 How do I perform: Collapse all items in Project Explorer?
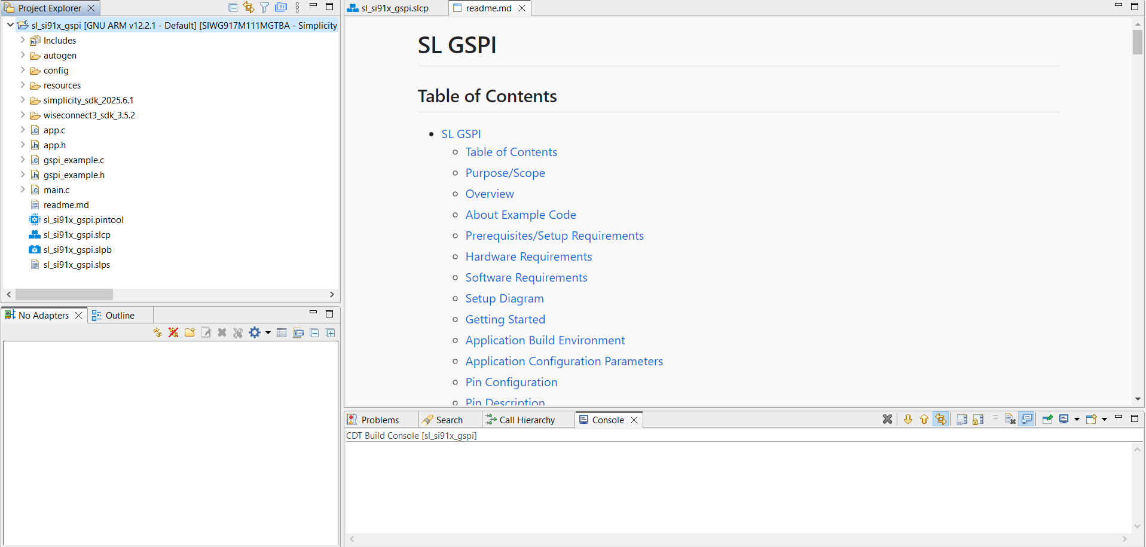click(233, 7)
